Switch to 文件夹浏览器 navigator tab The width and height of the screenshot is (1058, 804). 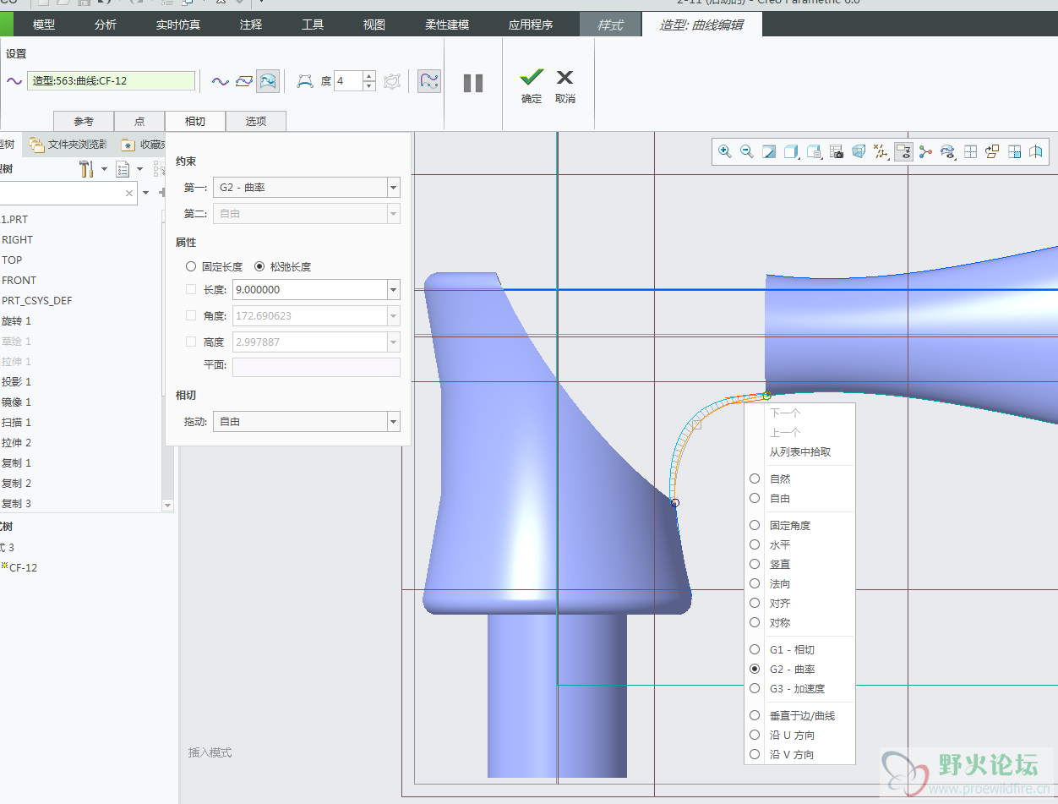[68, 145]
